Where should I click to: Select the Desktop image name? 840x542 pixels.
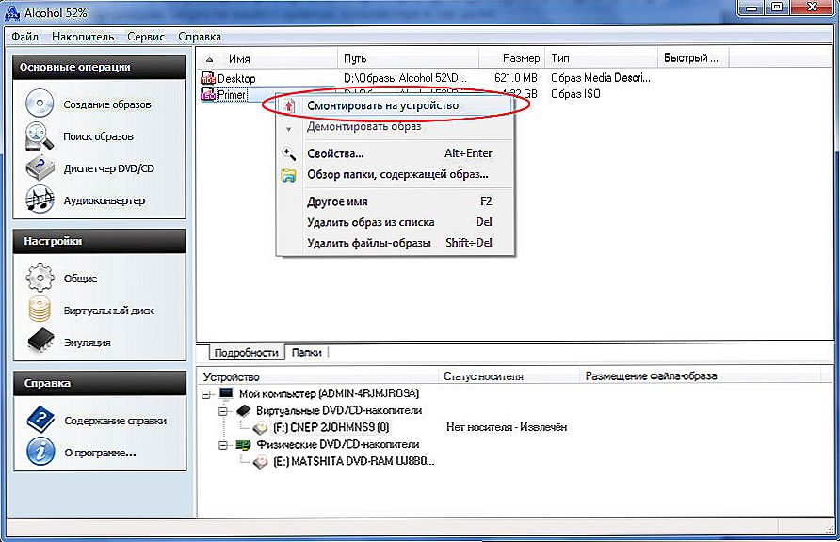point(236,79)
